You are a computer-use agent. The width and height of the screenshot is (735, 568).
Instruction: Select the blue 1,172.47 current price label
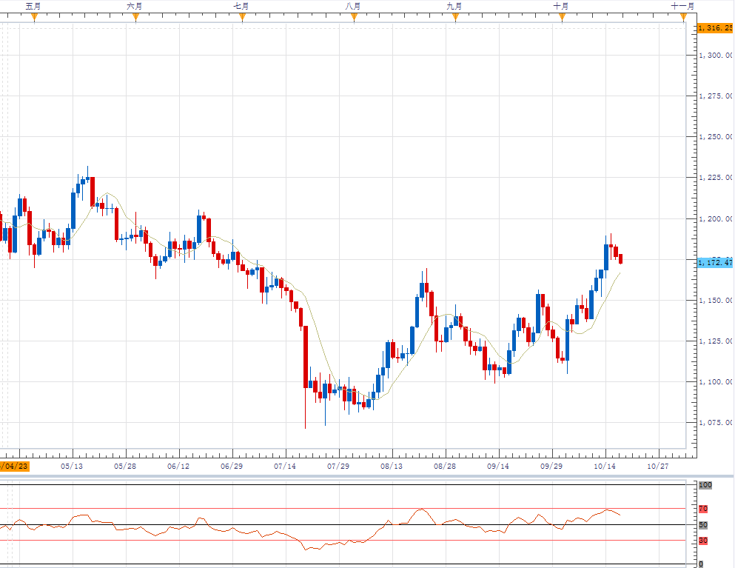point(714,262)
